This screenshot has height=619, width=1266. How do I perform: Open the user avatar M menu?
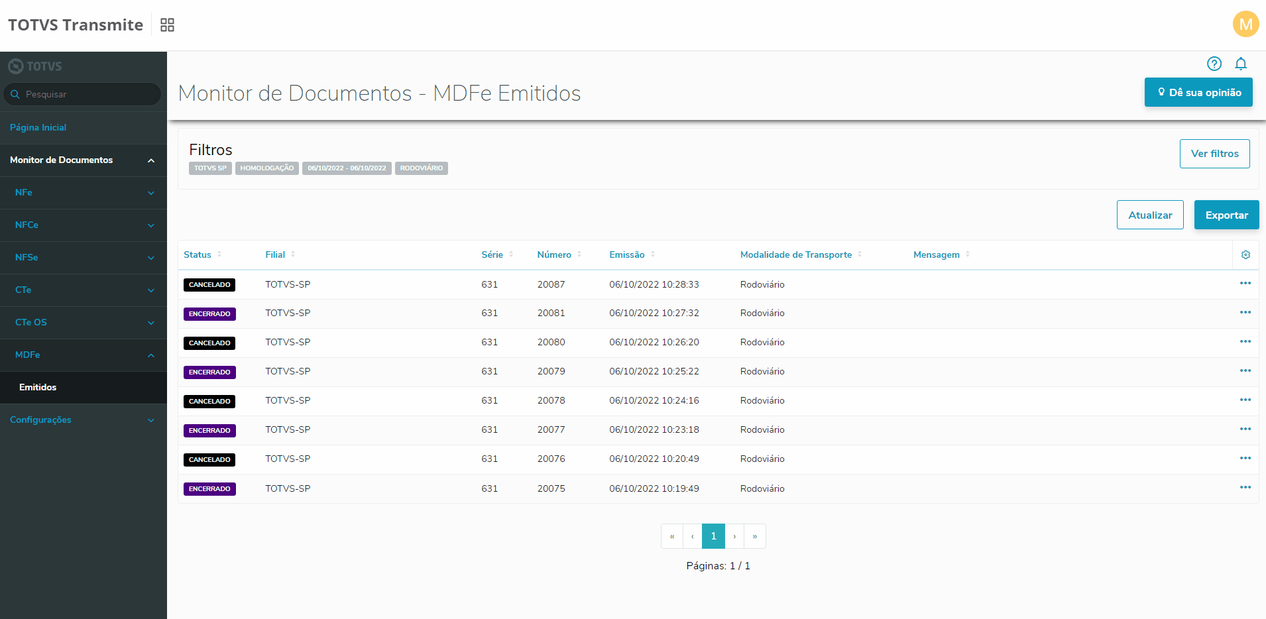pyautogui.click(x=1245, y=25)
